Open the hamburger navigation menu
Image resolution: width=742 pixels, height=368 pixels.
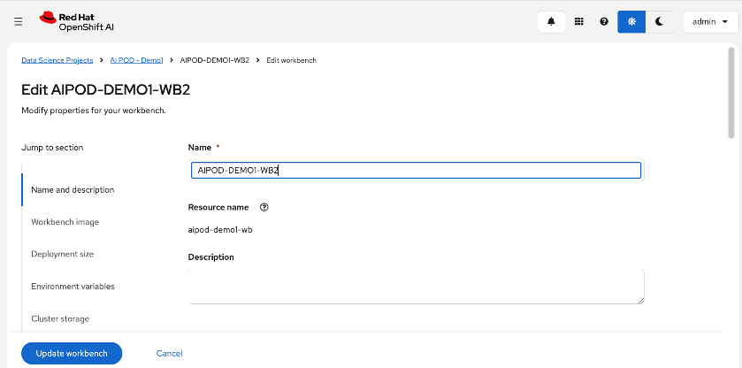tap(19, 22)
